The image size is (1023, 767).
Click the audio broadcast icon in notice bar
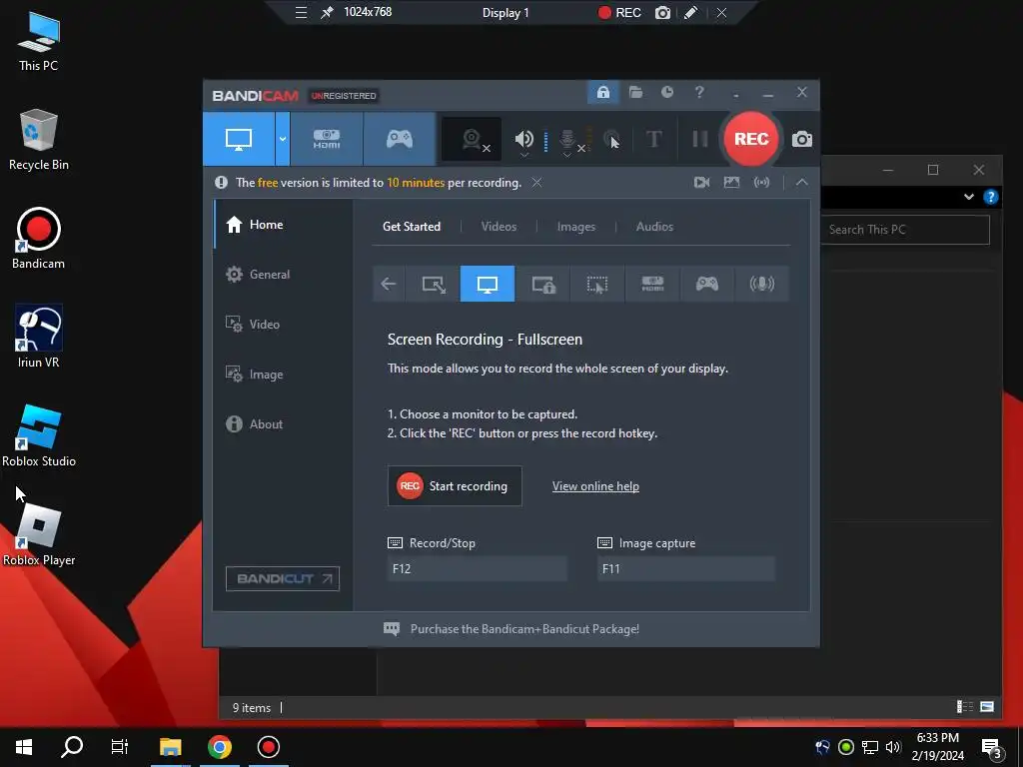click(762, 183)
